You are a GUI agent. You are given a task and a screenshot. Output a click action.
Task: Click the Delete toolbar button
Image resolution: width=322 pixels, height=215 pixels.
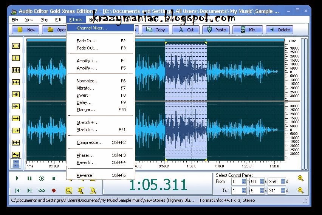click(279, 30)
